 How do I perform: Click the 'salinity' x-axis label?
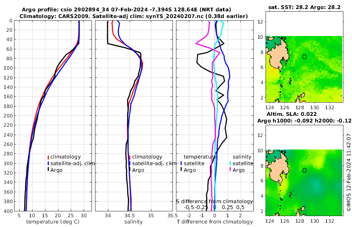pos(133,222)
